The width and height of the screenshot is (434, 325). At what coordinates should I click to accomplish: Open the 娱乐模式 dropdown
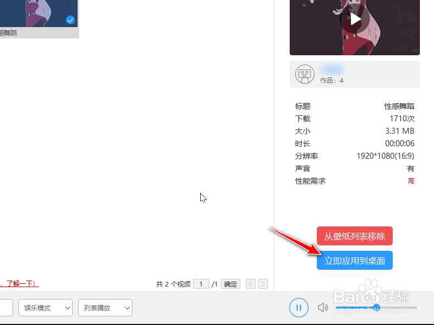coord(46,308)
